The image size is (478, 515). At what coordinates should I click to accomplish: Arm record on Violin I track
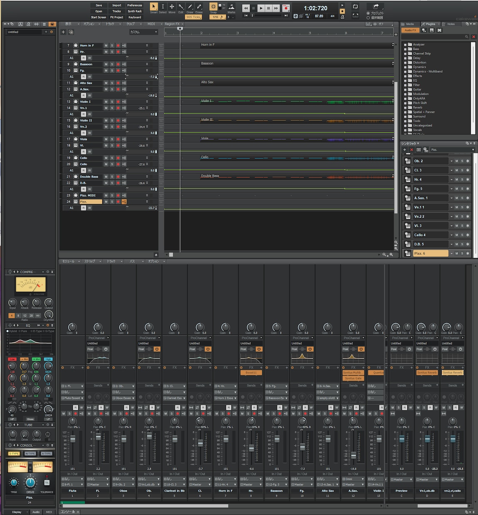tap(118, 102)
